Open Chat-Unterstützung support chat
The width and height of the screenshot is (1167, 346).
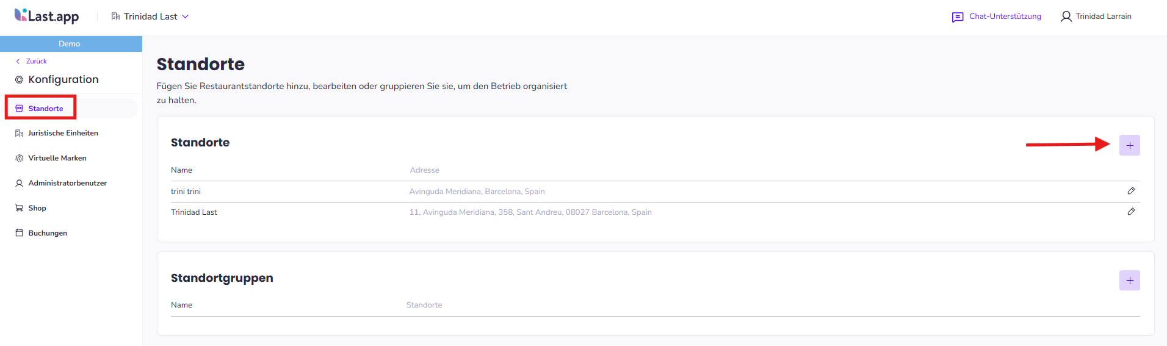(997, 16)
